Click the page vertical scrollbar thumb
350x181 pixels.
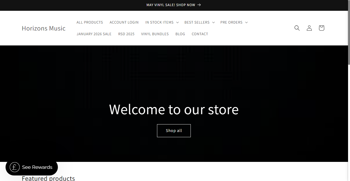tap(349, 32)
